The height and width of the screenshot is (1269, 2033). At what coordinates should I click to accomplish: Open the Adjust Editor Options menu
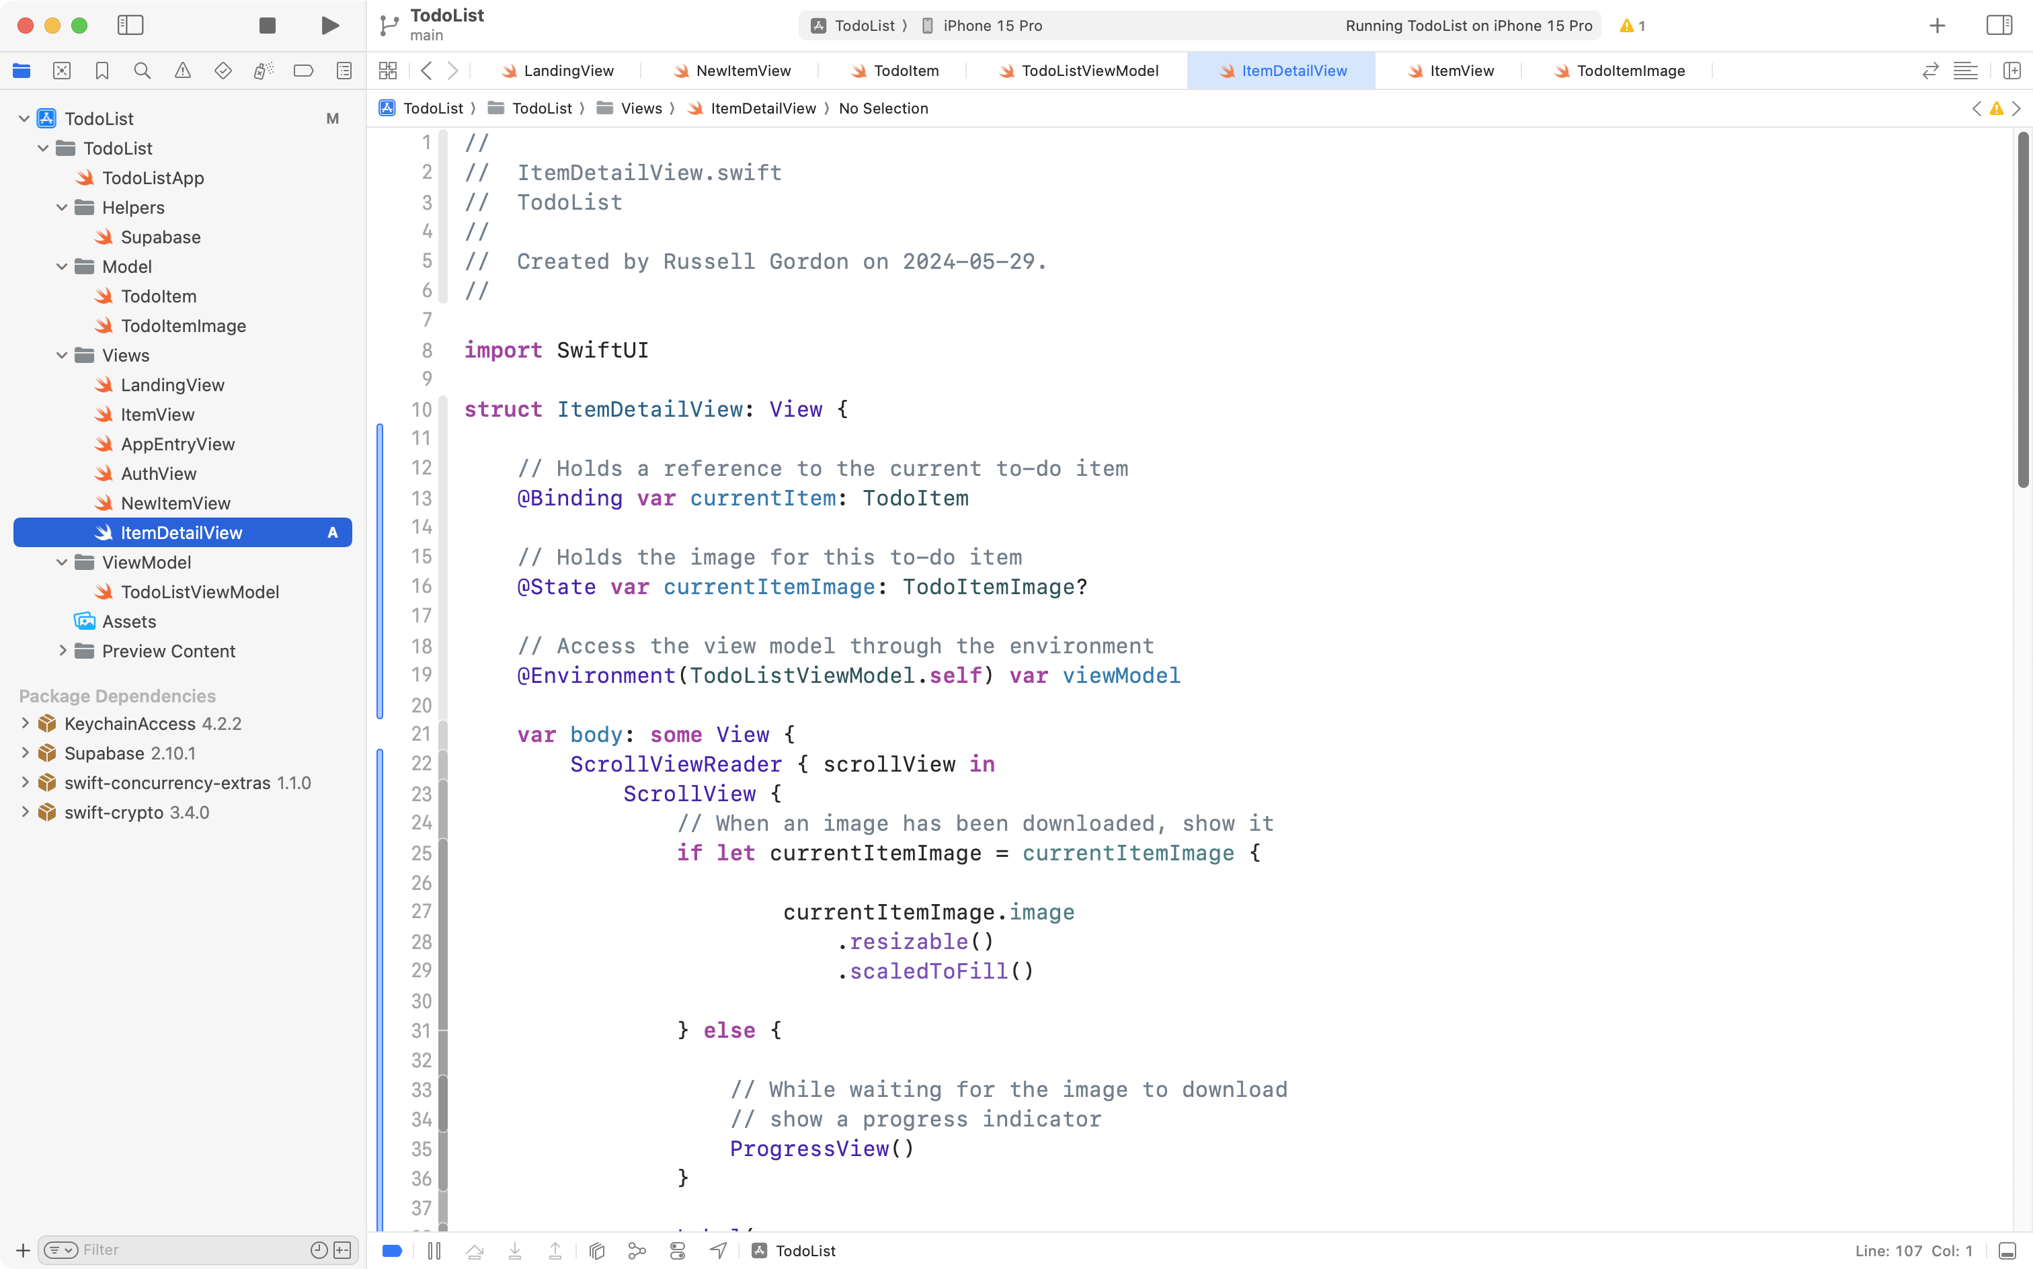point(1966,71)
